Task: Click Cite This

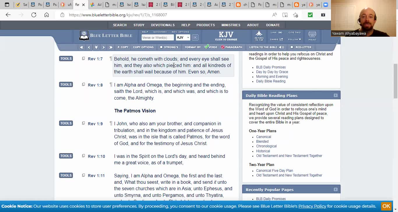Action: click(x=295, y=33)
